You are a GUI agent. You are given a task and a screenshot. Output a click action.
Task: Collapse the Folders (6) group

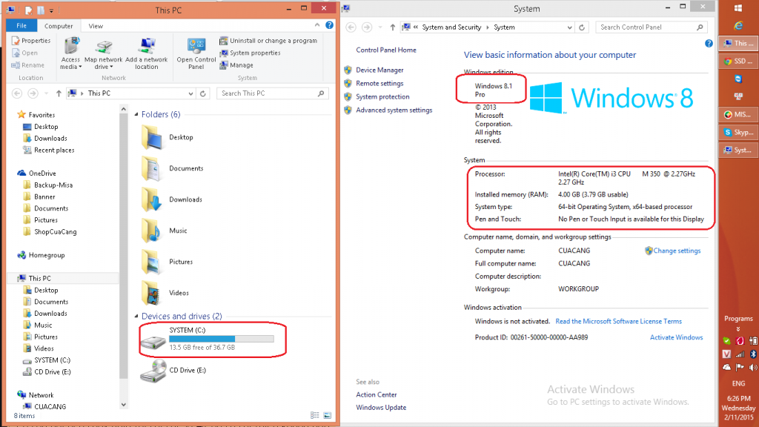[x=136, y=115]
